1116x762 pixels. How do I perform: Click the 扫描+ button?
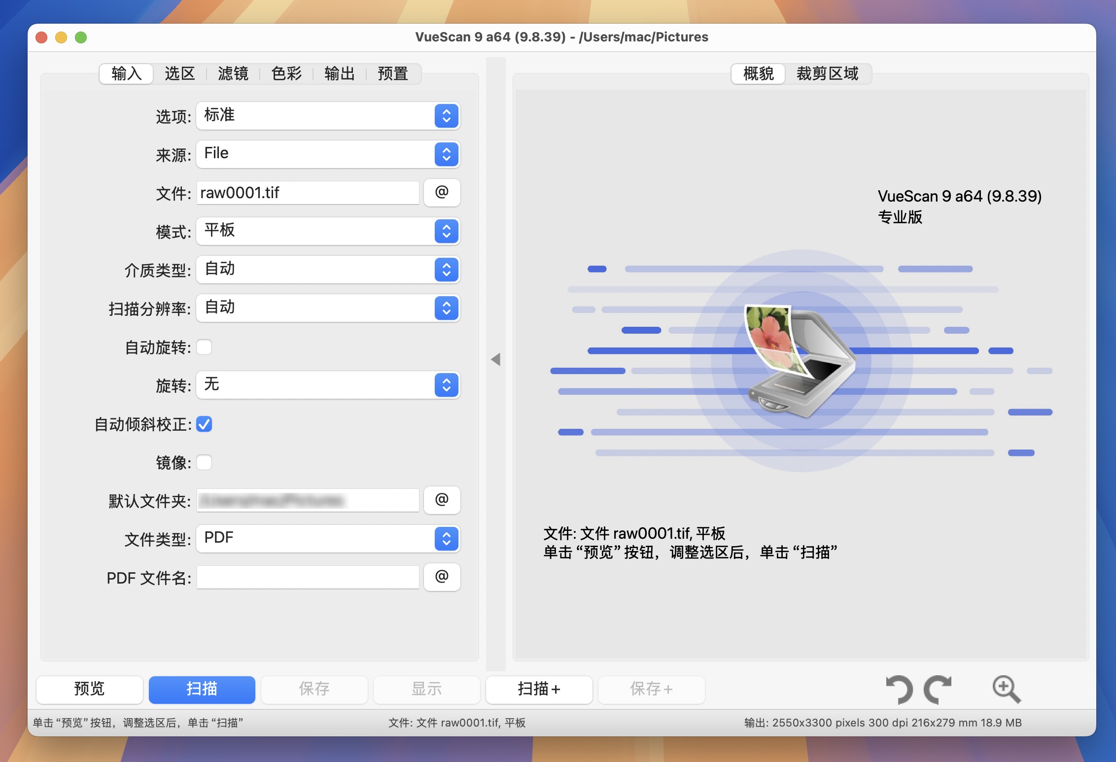[539, 690]
